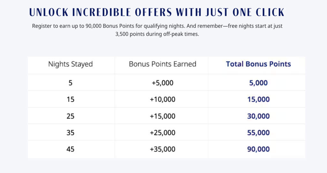The height and width of the screenshot is (173, 327).
Task: Select the 45 nights stayed cell
Action: click(x=71, y=149)
